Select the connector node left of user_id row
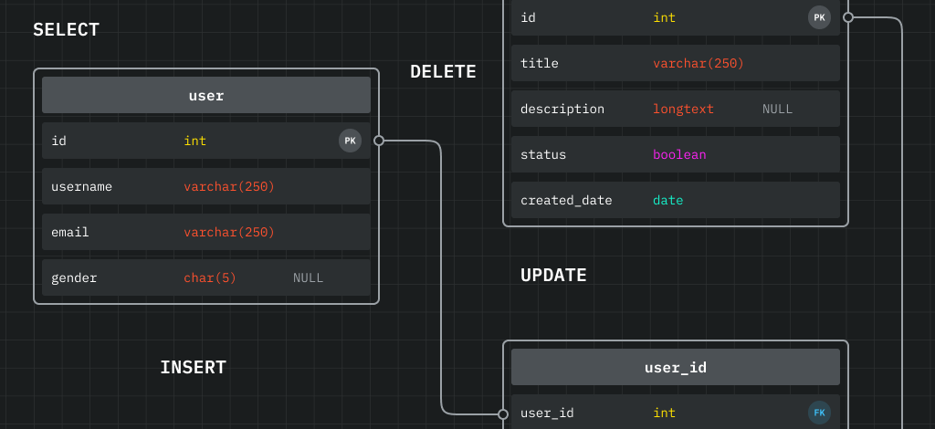Image resolution: width=935 pixels, height=429 pixels. pos(503,414)
